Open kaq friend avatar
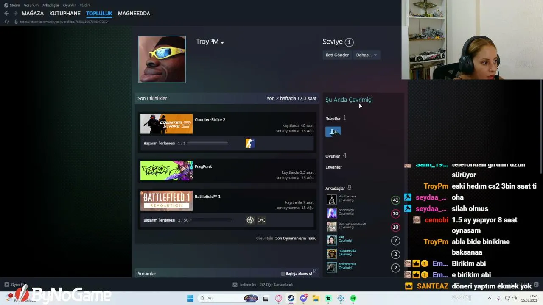The width and height of the screenshot is (543, 305). 332,240
